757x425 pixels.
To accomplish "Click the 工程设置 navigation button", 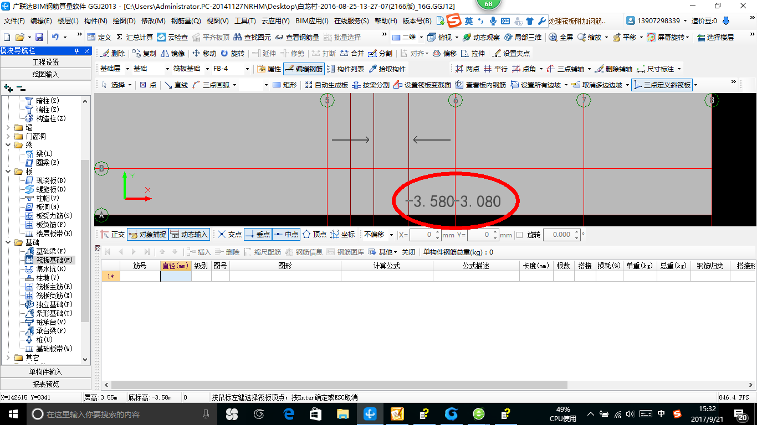I will 45,62.
